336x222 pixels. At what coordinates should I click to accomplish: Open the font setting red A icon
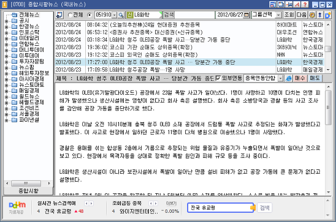click(x=297, y=4)
